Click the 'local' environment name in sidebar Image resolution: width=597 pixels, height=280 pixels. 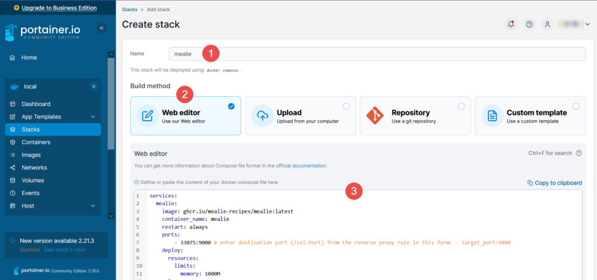[30, 86]
